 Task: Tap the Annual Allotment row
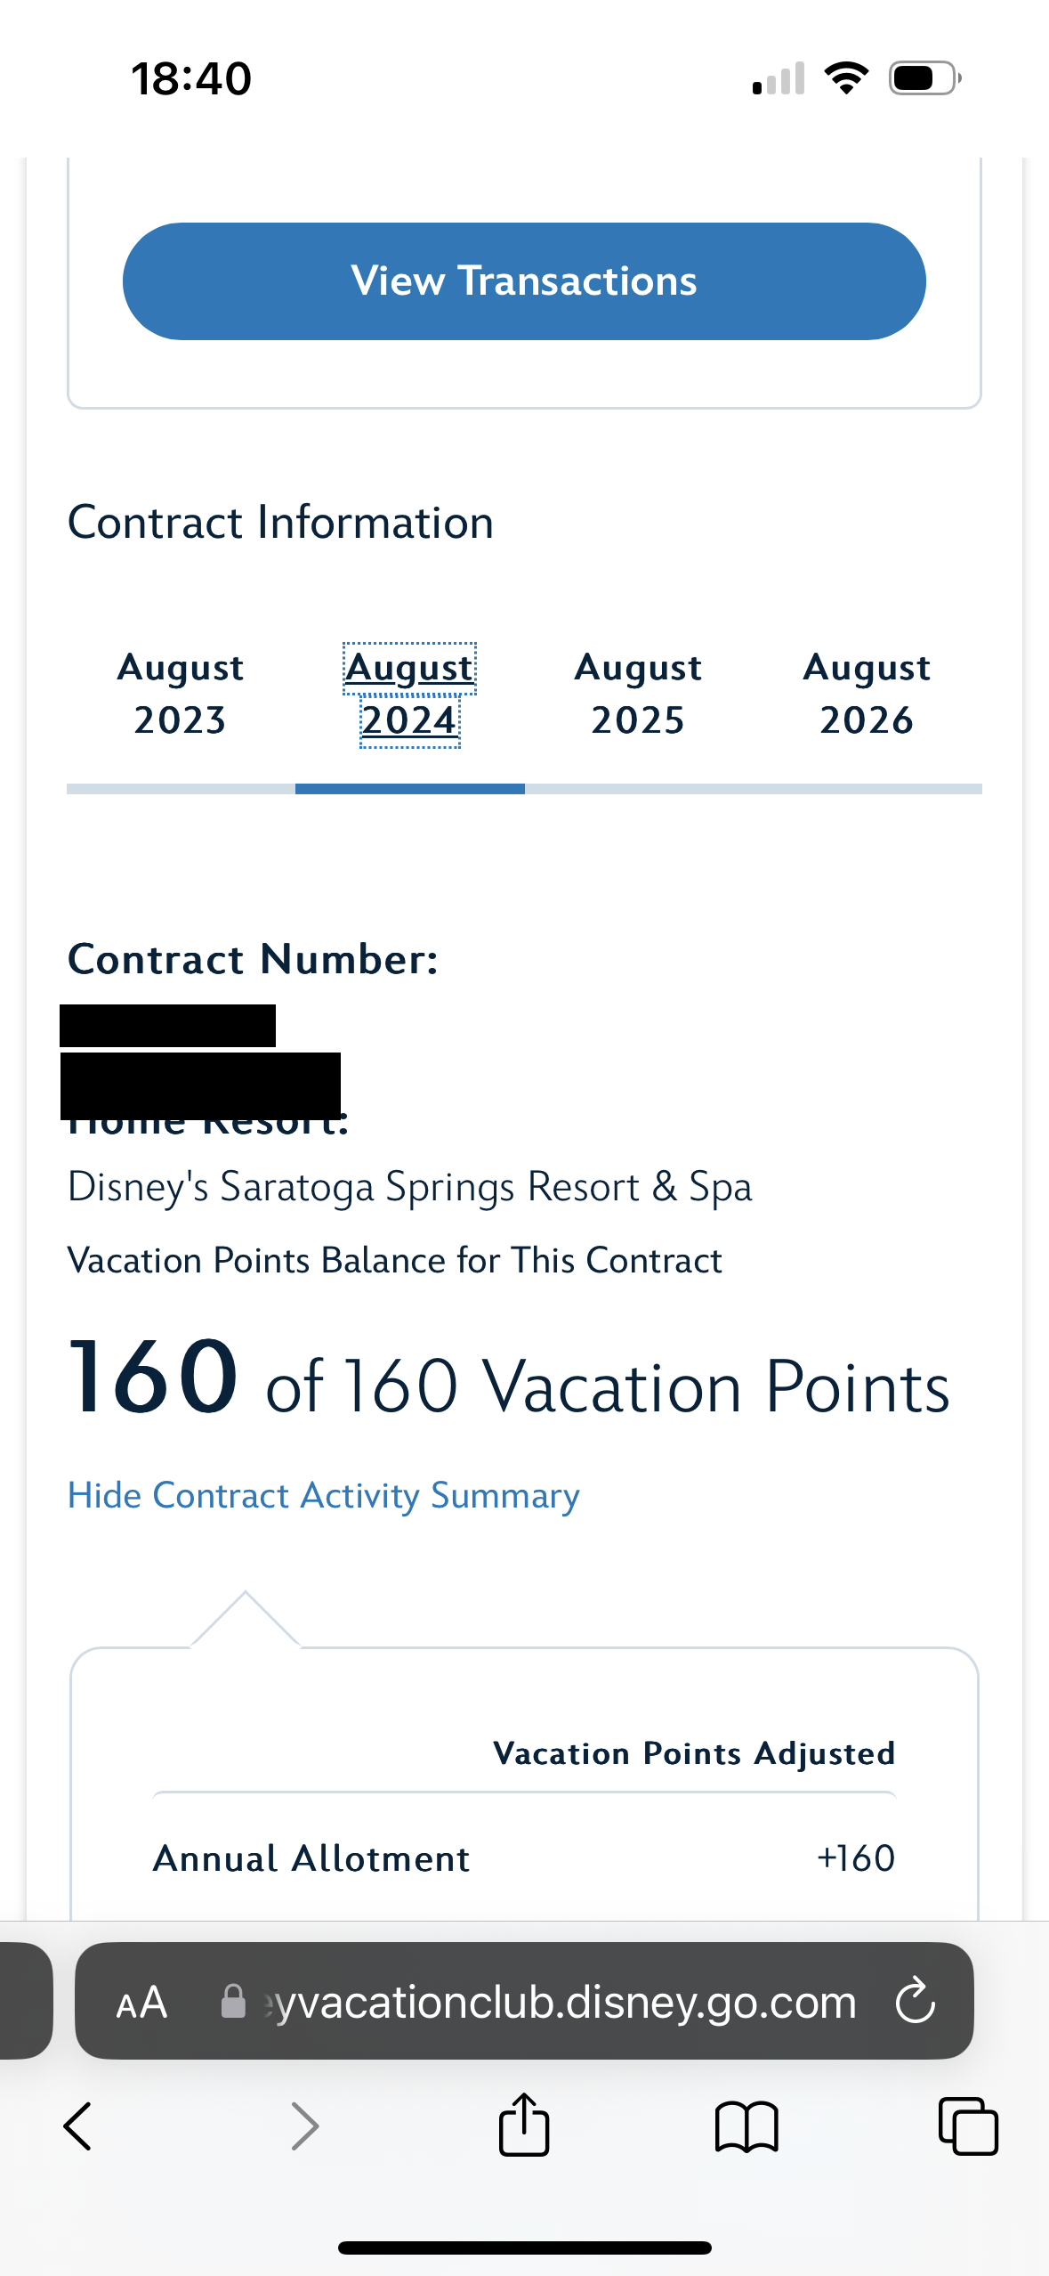524,1858
